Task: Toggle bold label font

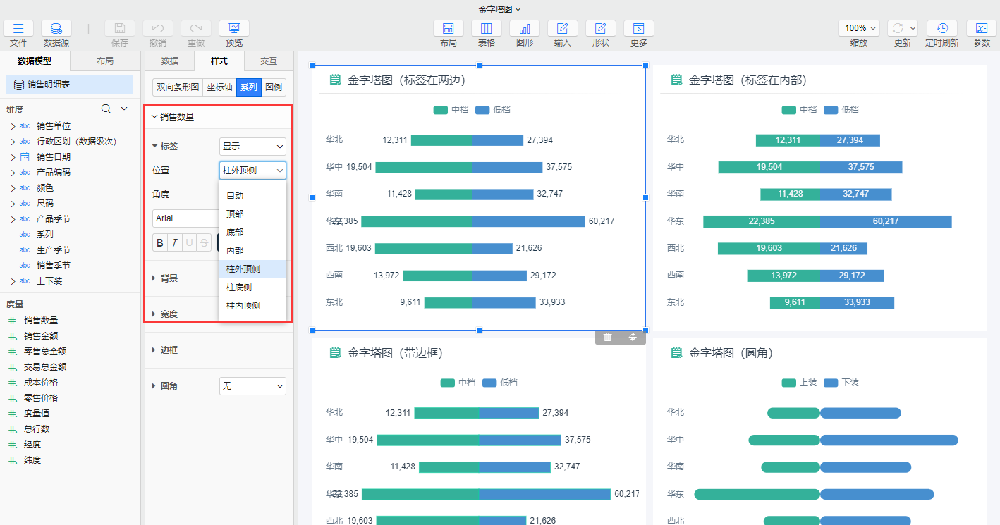Action: (x=160, y=243)
